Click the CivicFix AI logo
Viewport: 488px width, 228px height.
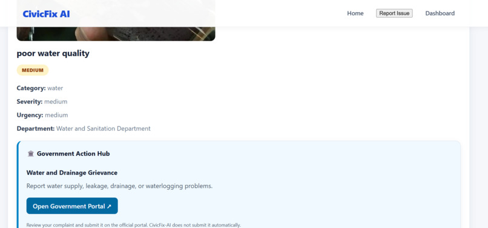(46, 14)
